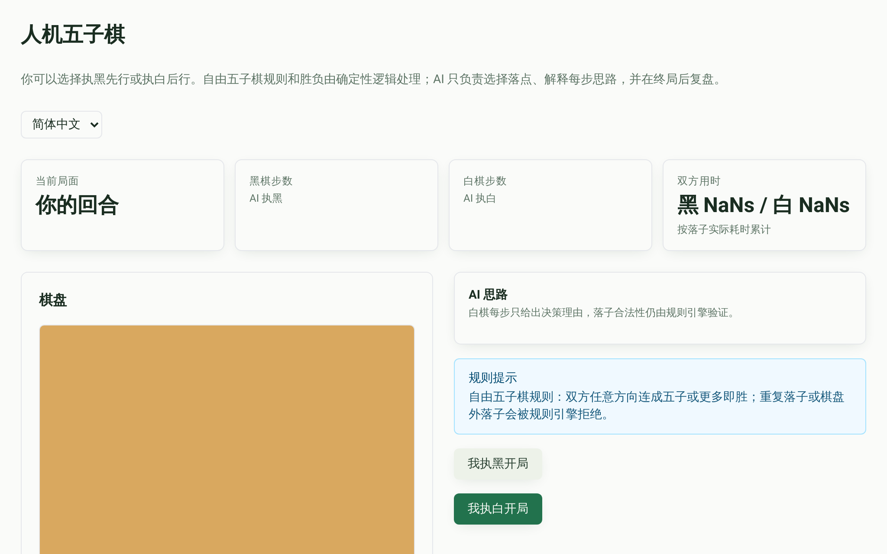
Task: Click the 黑 NaNs / 白 NaNs readout
Action: point(764,205)
